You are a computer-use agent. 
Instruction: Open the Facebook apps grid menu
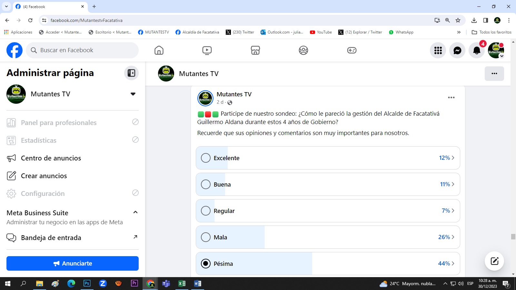tap(438, 50)
